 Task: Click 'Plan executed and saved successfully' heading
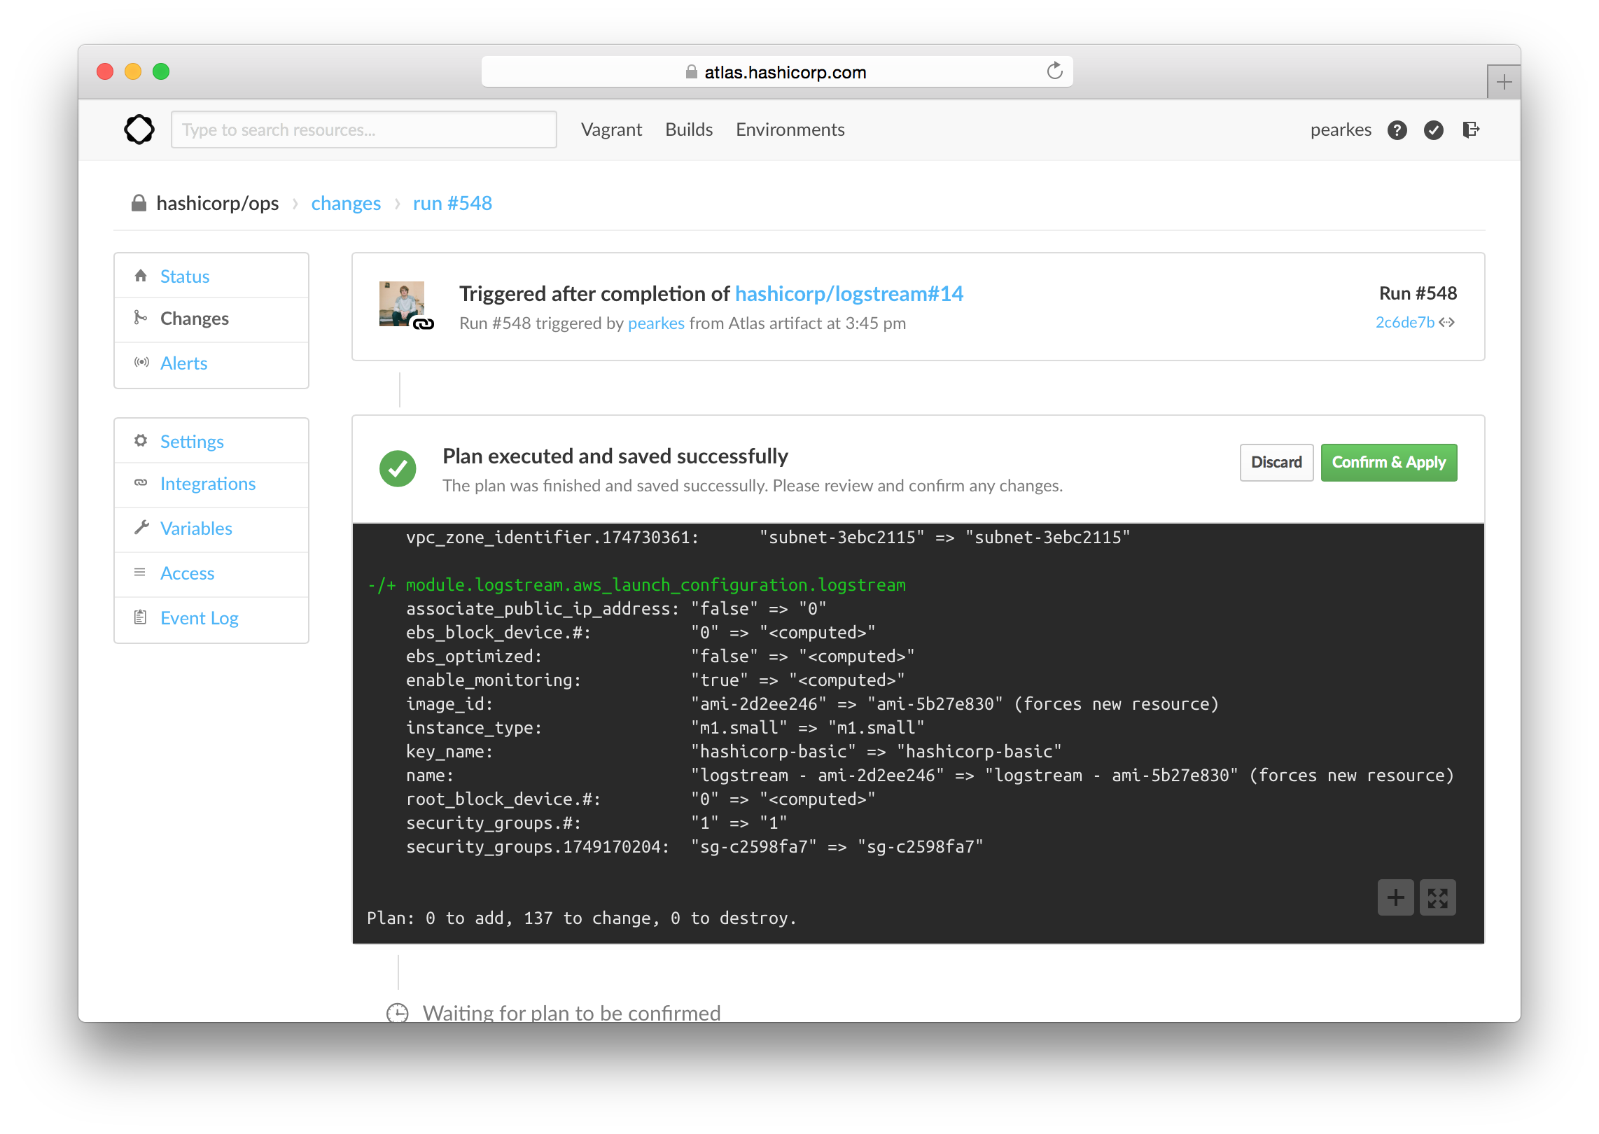[x=615, y=456]
